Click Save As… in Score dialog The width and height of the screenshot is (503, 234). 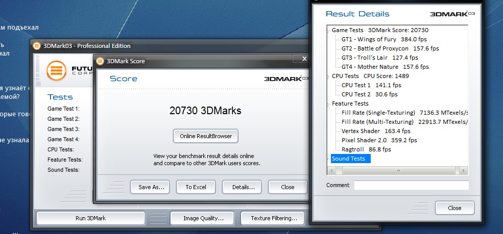[150, 187]
